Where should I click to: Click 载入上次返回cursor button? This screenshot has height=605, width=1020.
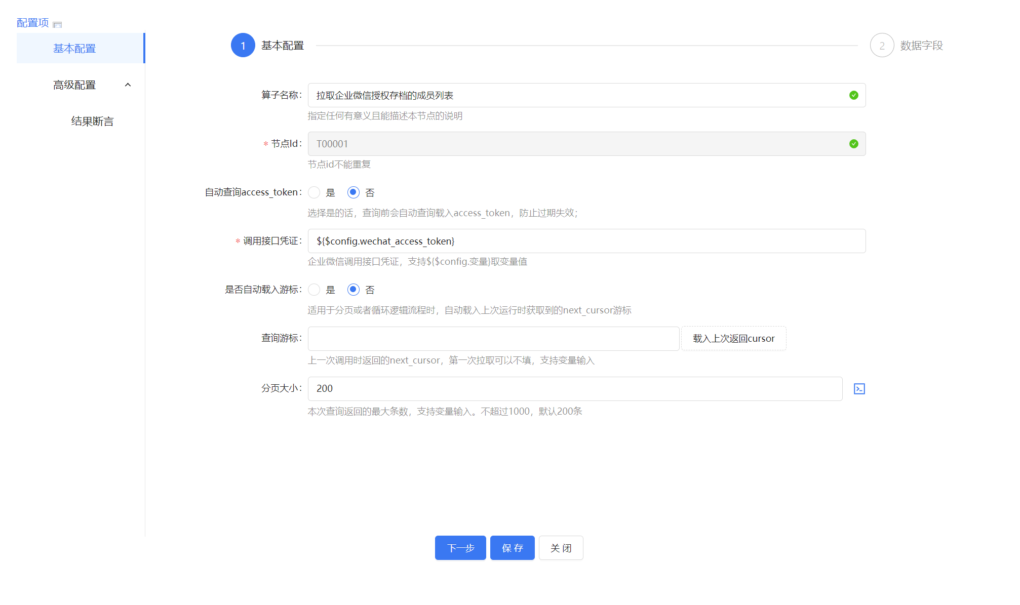(733, 338)
